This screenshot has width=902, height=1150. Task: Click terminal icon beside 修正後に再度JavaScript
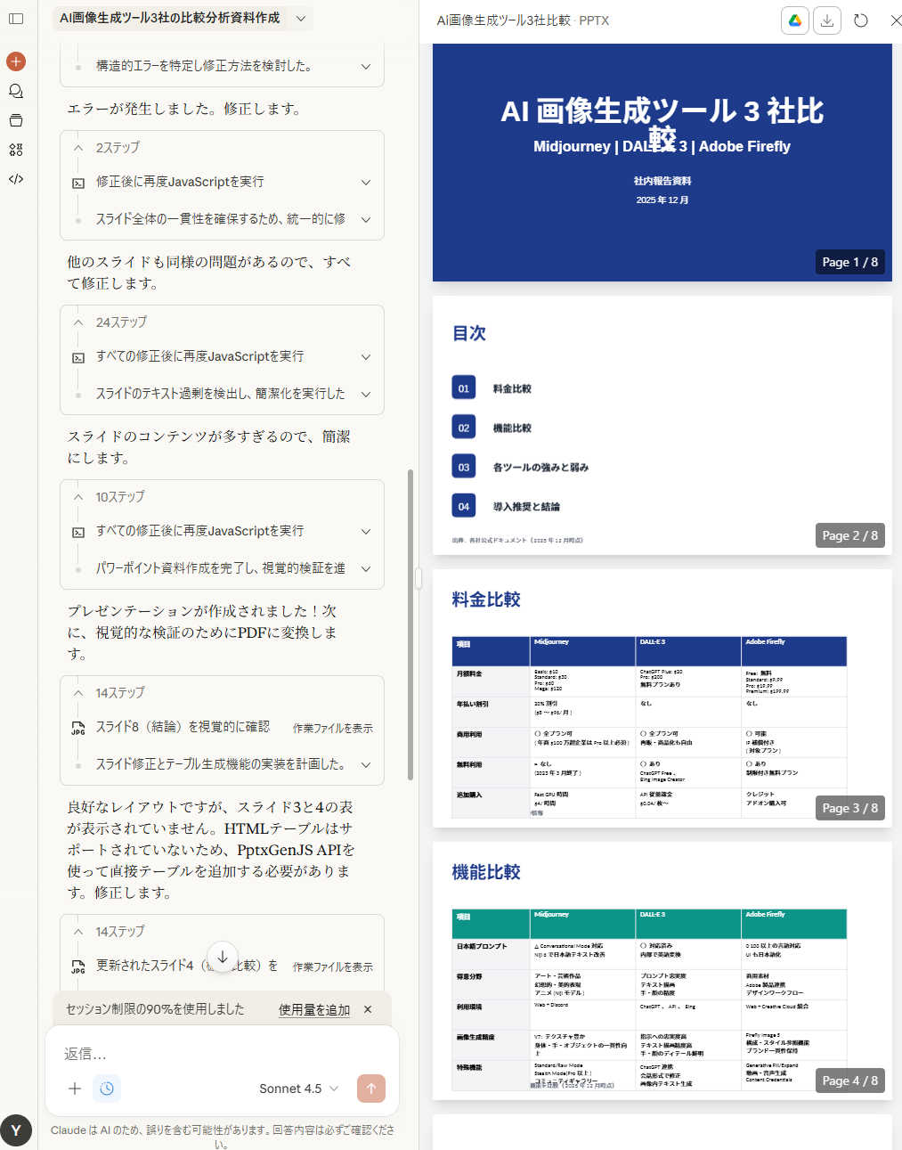pos(78,183)
